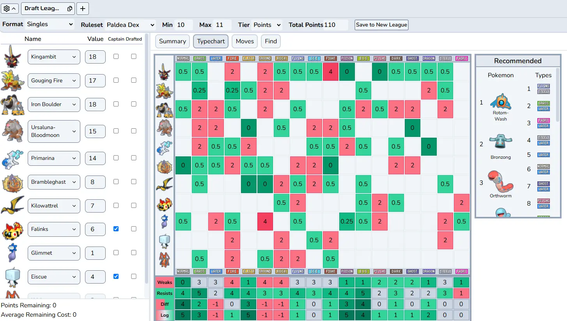
Task: Open the Format Singles dropdown
Action: click(49, 25)
